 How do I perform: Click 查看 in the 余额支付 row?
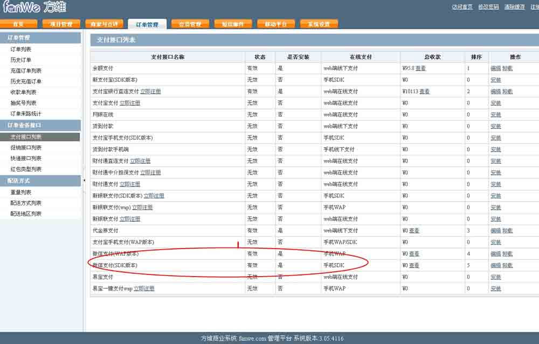(420, 68)
